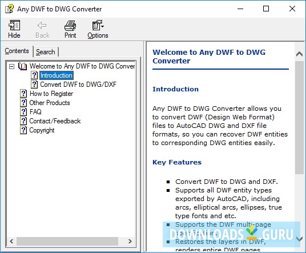Switch to the Contents tab
306x253 pixels.
pyautogui.click(x=17, y=51)
